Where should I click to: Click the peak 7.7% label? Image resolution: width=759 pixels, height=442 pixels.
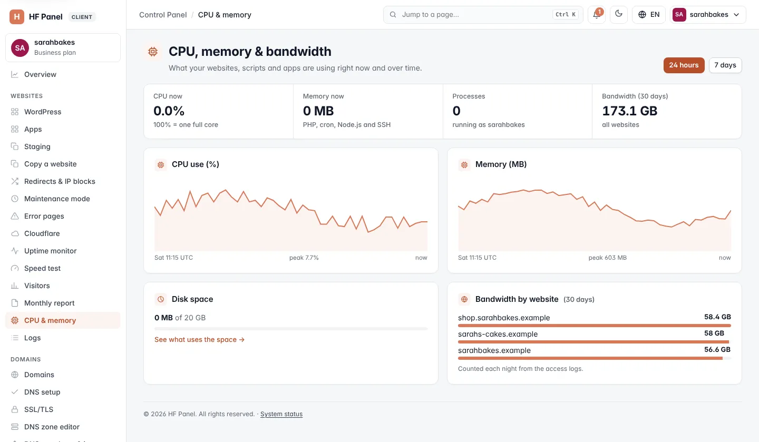point(304,258)
